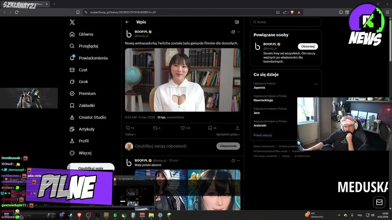Bookmark the post showing 45 bookmarks
The width and height of the screenshot is (392, 220).
[210, 128]
